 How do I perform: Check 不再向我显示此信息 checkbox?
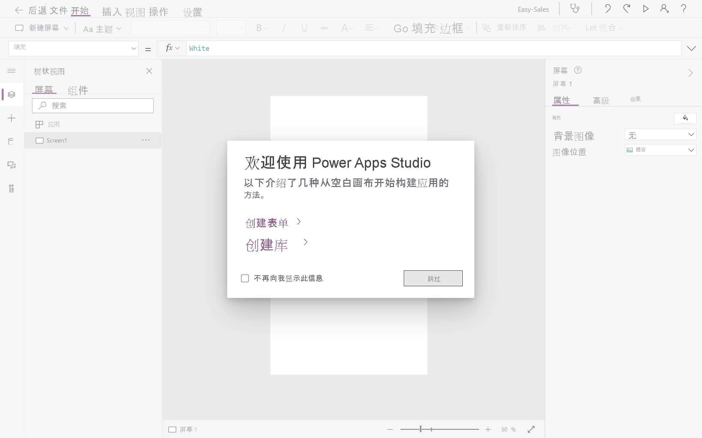[x=245, y=278]
